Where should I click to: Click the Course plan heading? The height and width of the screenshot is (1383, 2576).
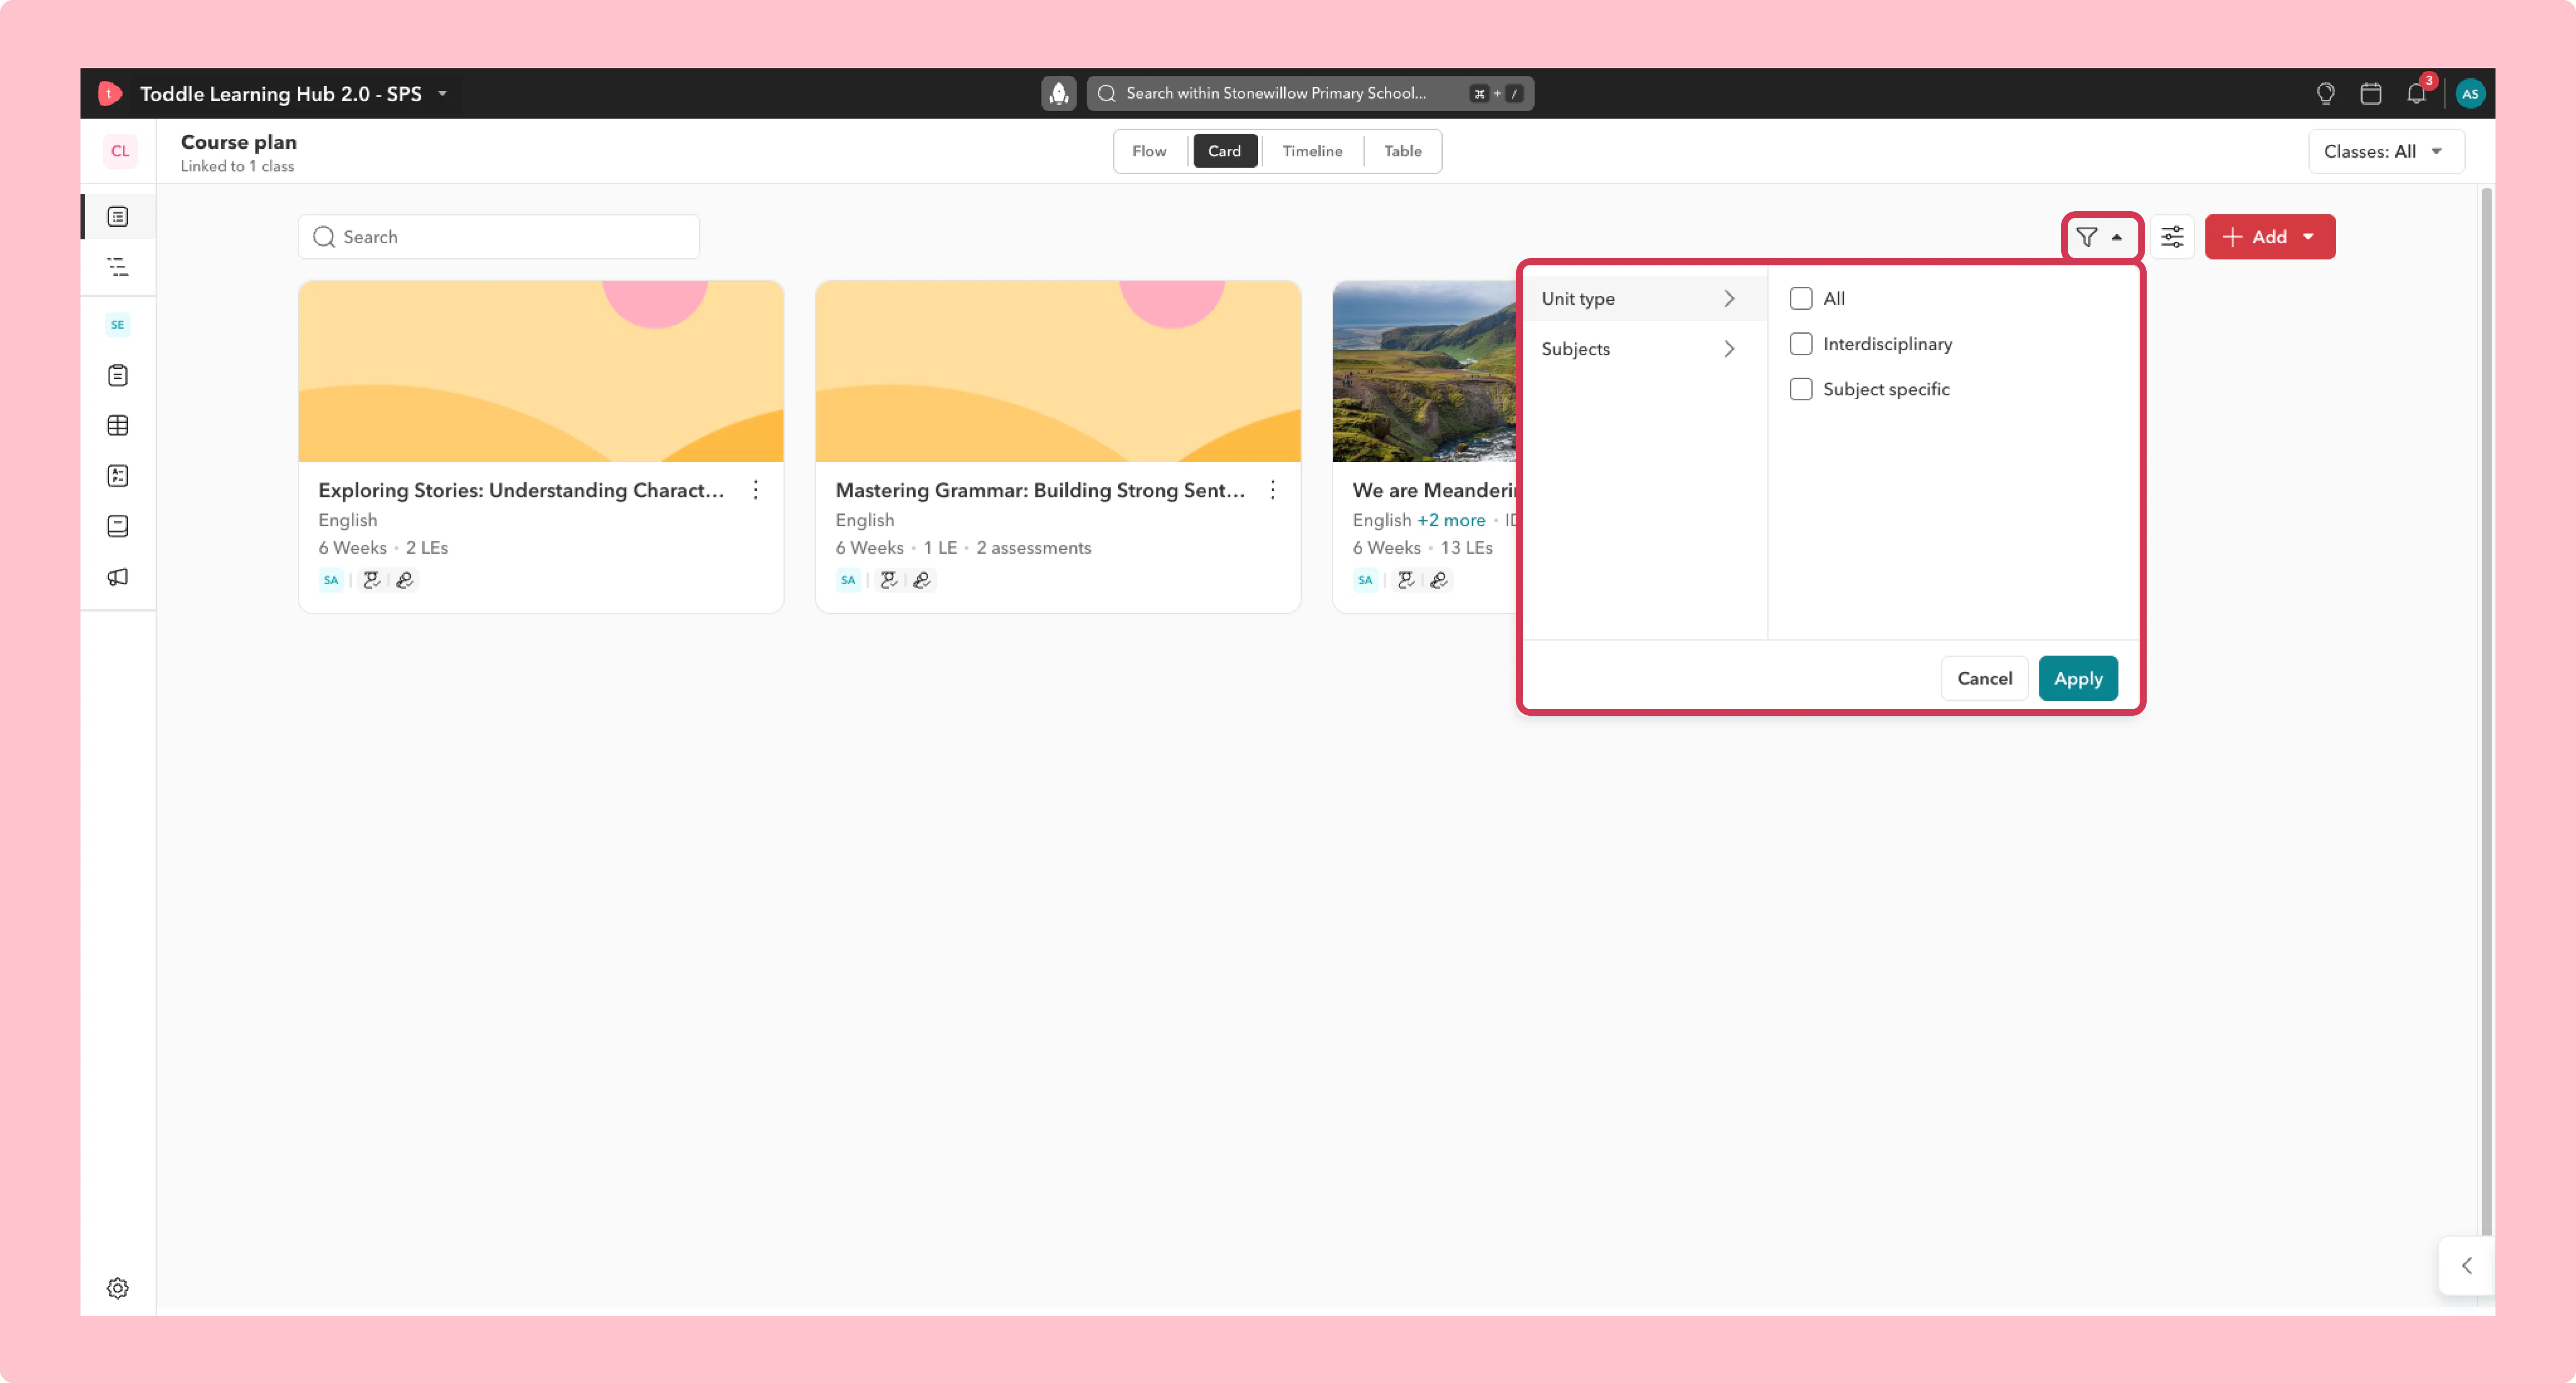239,142
